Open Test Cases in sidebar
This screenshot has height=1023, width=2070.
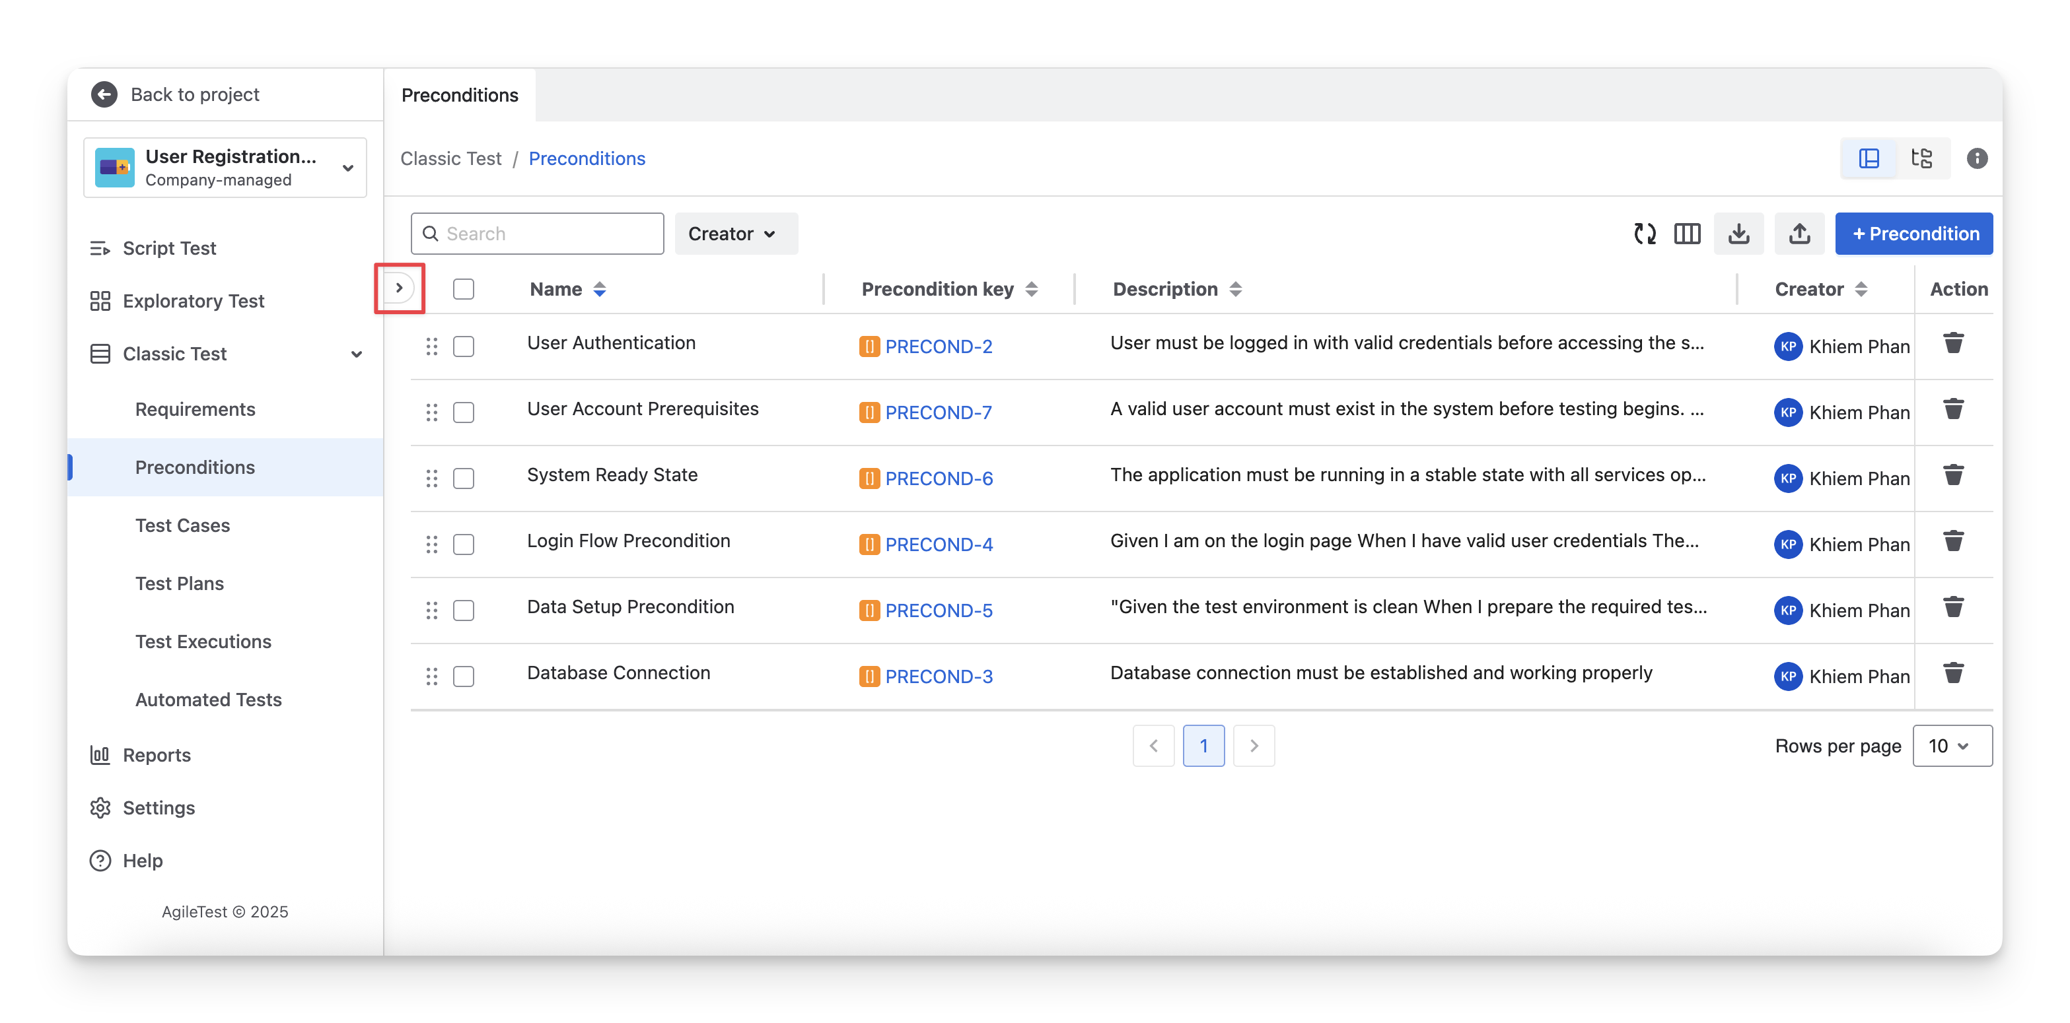click(182, 525)
